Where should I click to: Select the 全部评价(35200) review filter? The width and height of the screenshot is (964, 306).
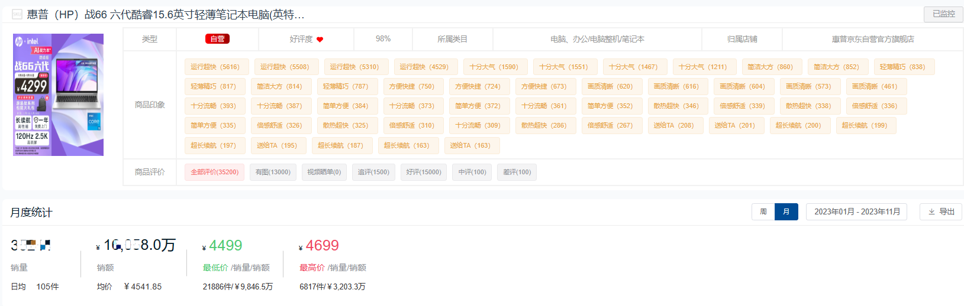pyautogui.click(x=214, y=172)
